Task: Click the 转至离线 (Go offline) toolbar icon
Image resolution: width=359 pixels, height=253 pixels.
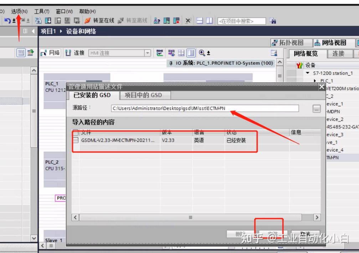Action: 120,20
